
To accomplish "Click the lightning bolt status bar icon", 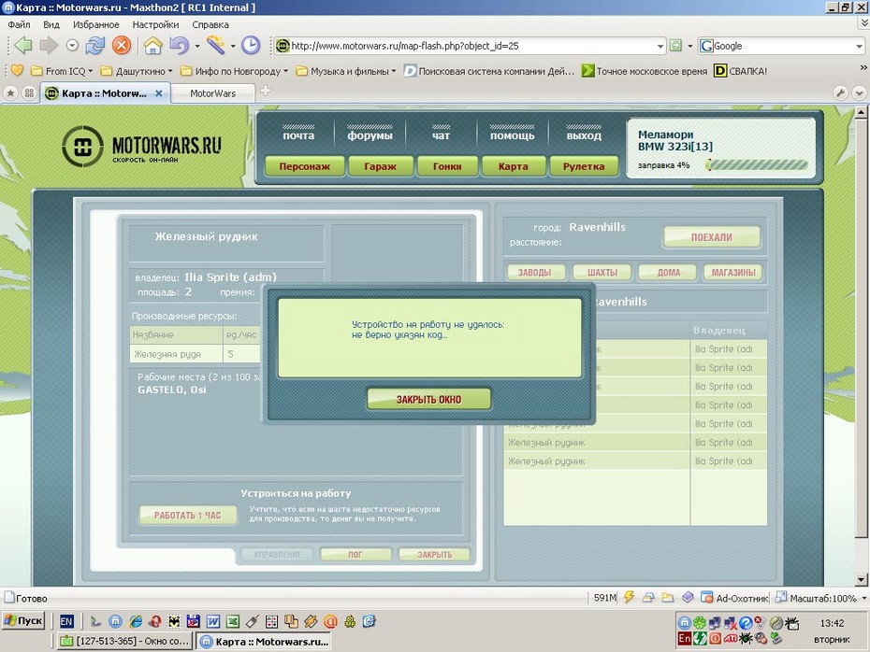I will [x=629, y=597].
